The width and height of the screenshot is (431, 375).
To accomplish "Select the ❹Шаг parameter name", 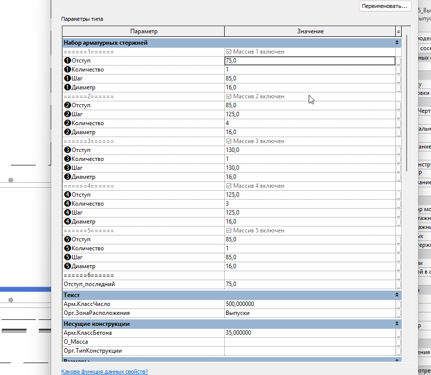I will (73, 213).
